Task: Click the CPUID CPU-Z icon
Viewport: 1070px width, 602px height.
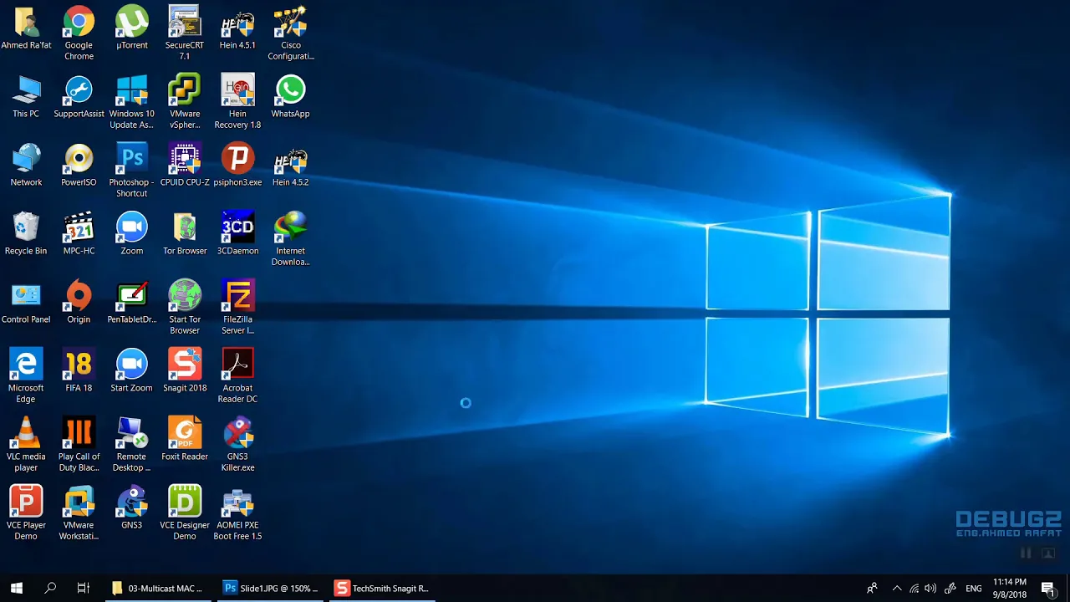Action: [x=185, y=165]
